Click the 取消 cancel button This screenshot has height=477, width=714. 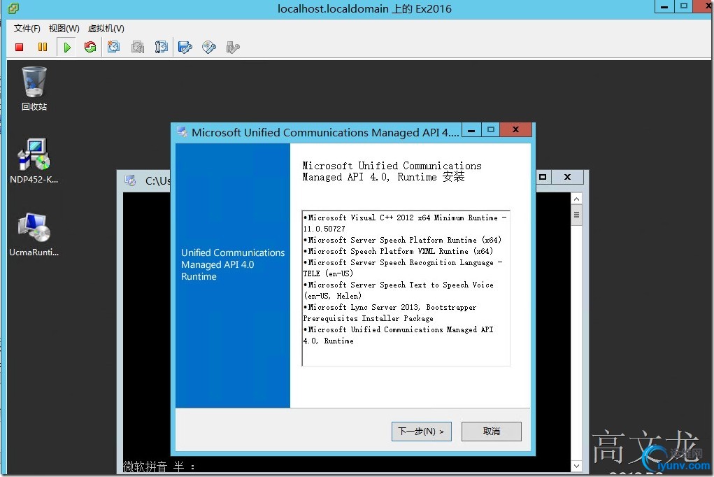click(x=492, y=431)
